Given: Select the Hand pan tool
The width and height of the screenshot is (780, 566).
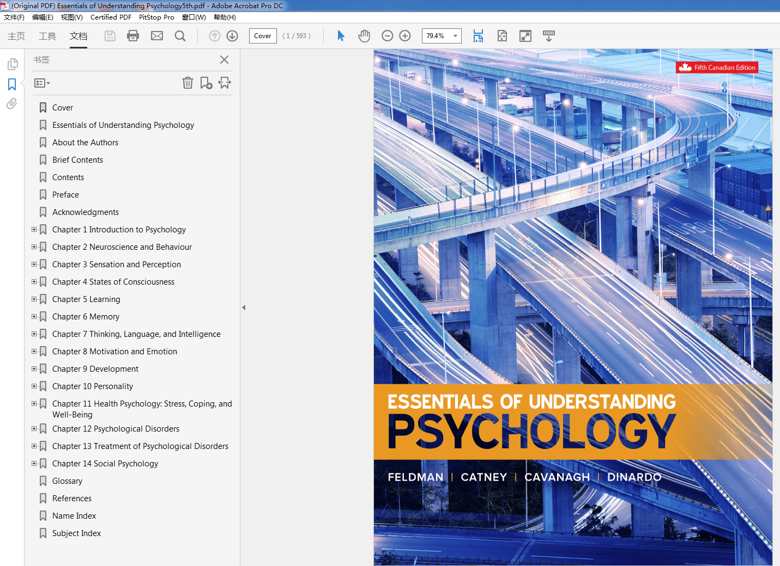Looking at the screenshot, I should coord(364,36).
